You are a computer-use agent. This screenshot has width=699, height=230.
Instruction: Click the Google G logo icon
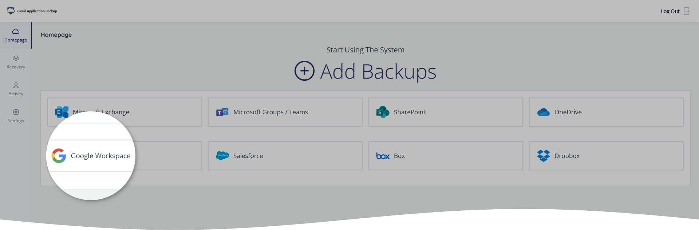pos(59,156)
